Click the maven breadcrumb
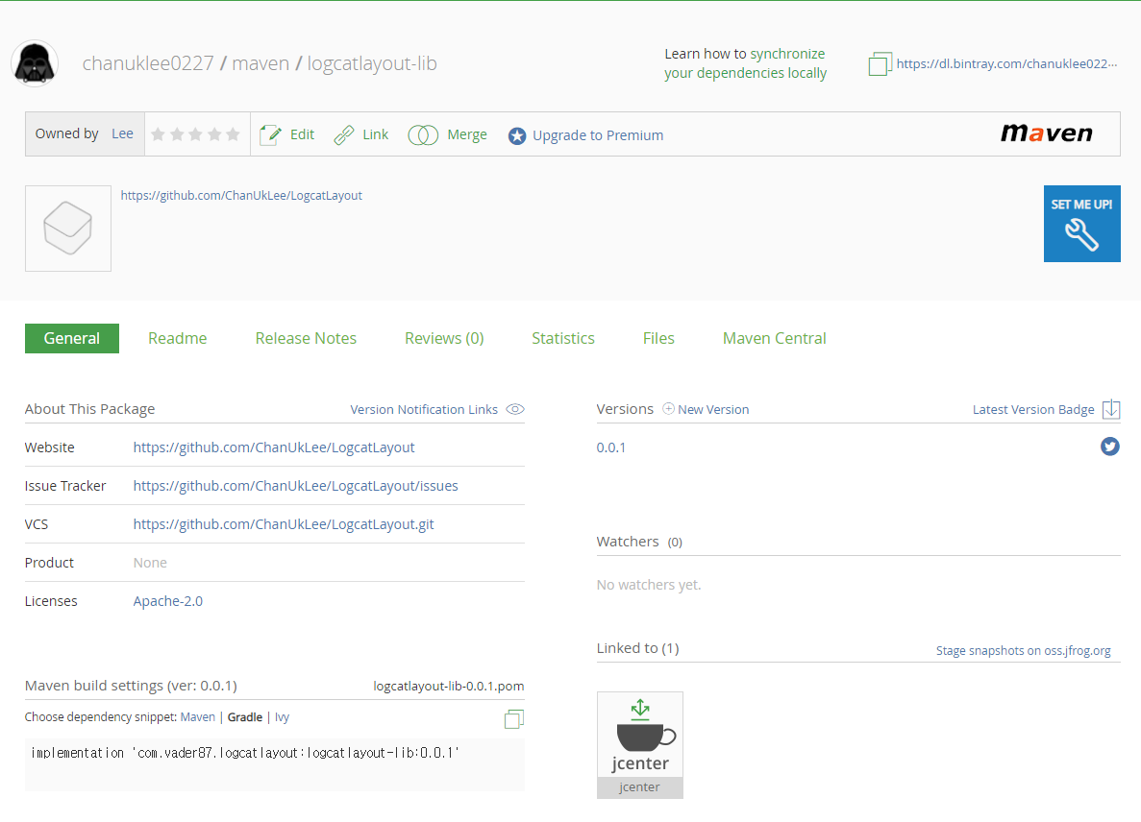Viewport: 1141px width, 822px height. (x=260, y=63)
